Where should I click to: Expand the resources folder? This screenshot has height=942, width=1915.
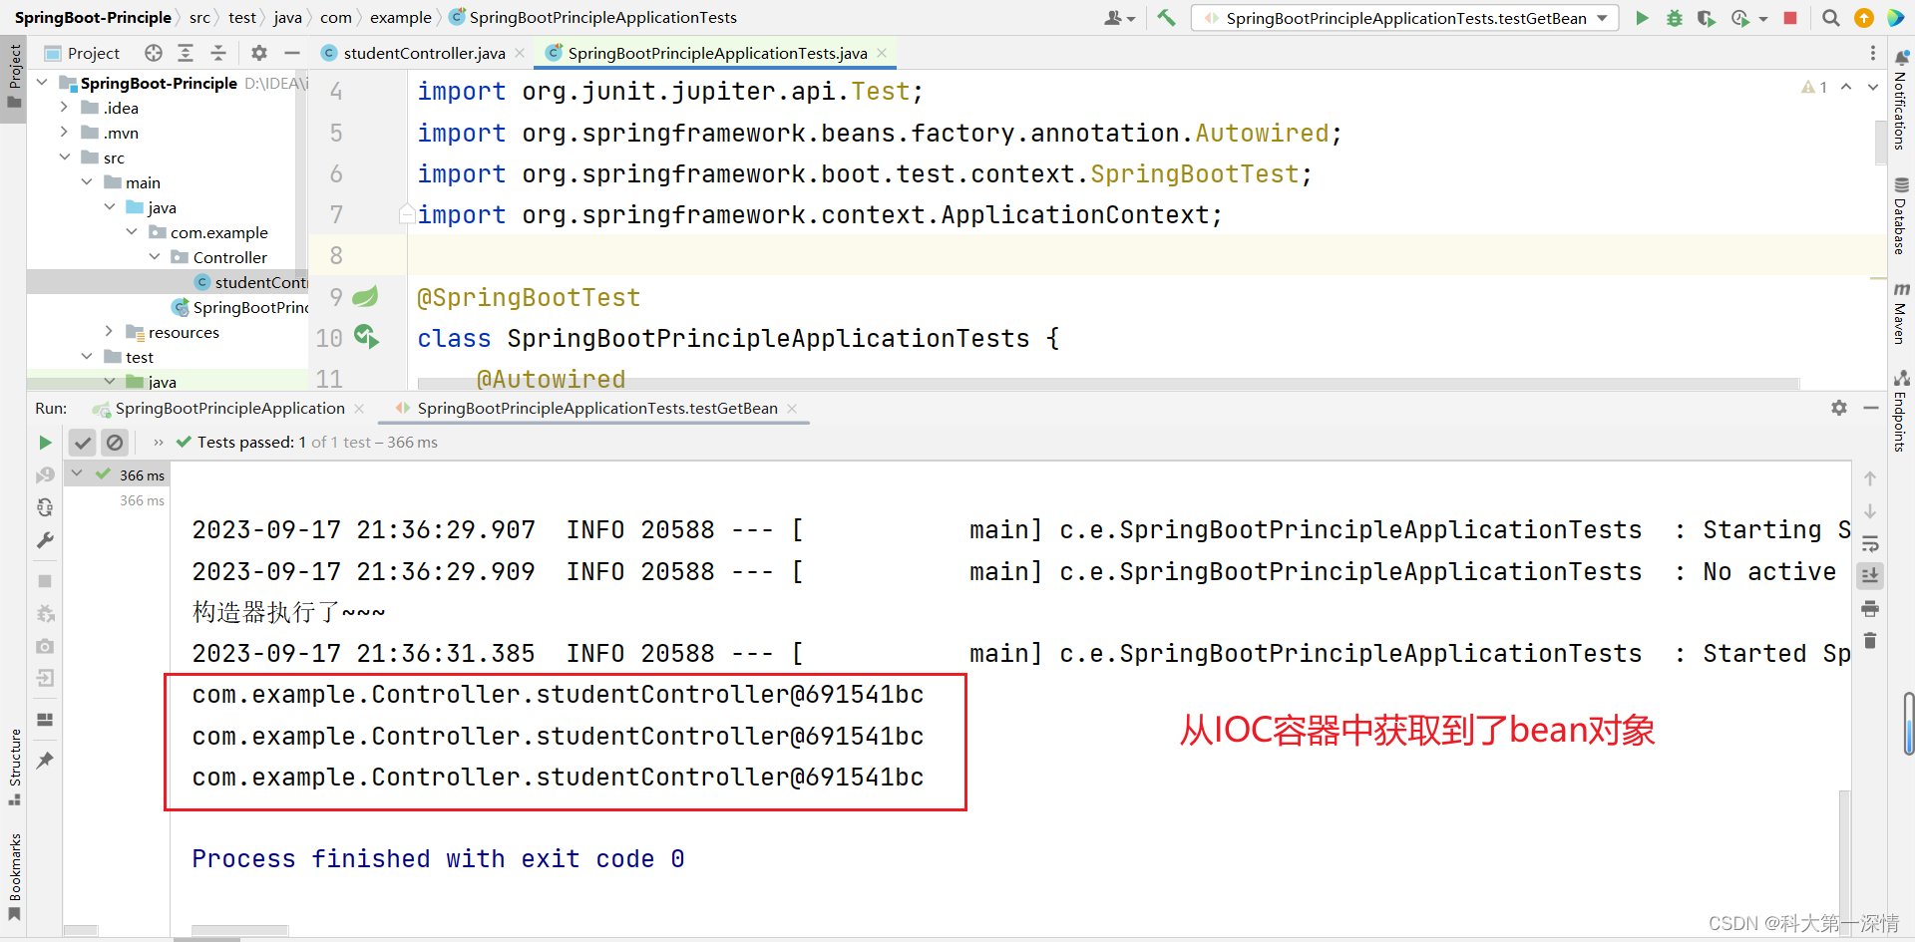[109, 331]
